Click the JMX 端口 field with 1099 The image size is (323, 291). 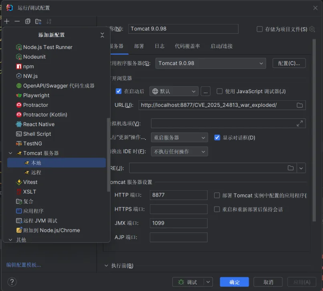pyautogui.click(x=178, y=223)
